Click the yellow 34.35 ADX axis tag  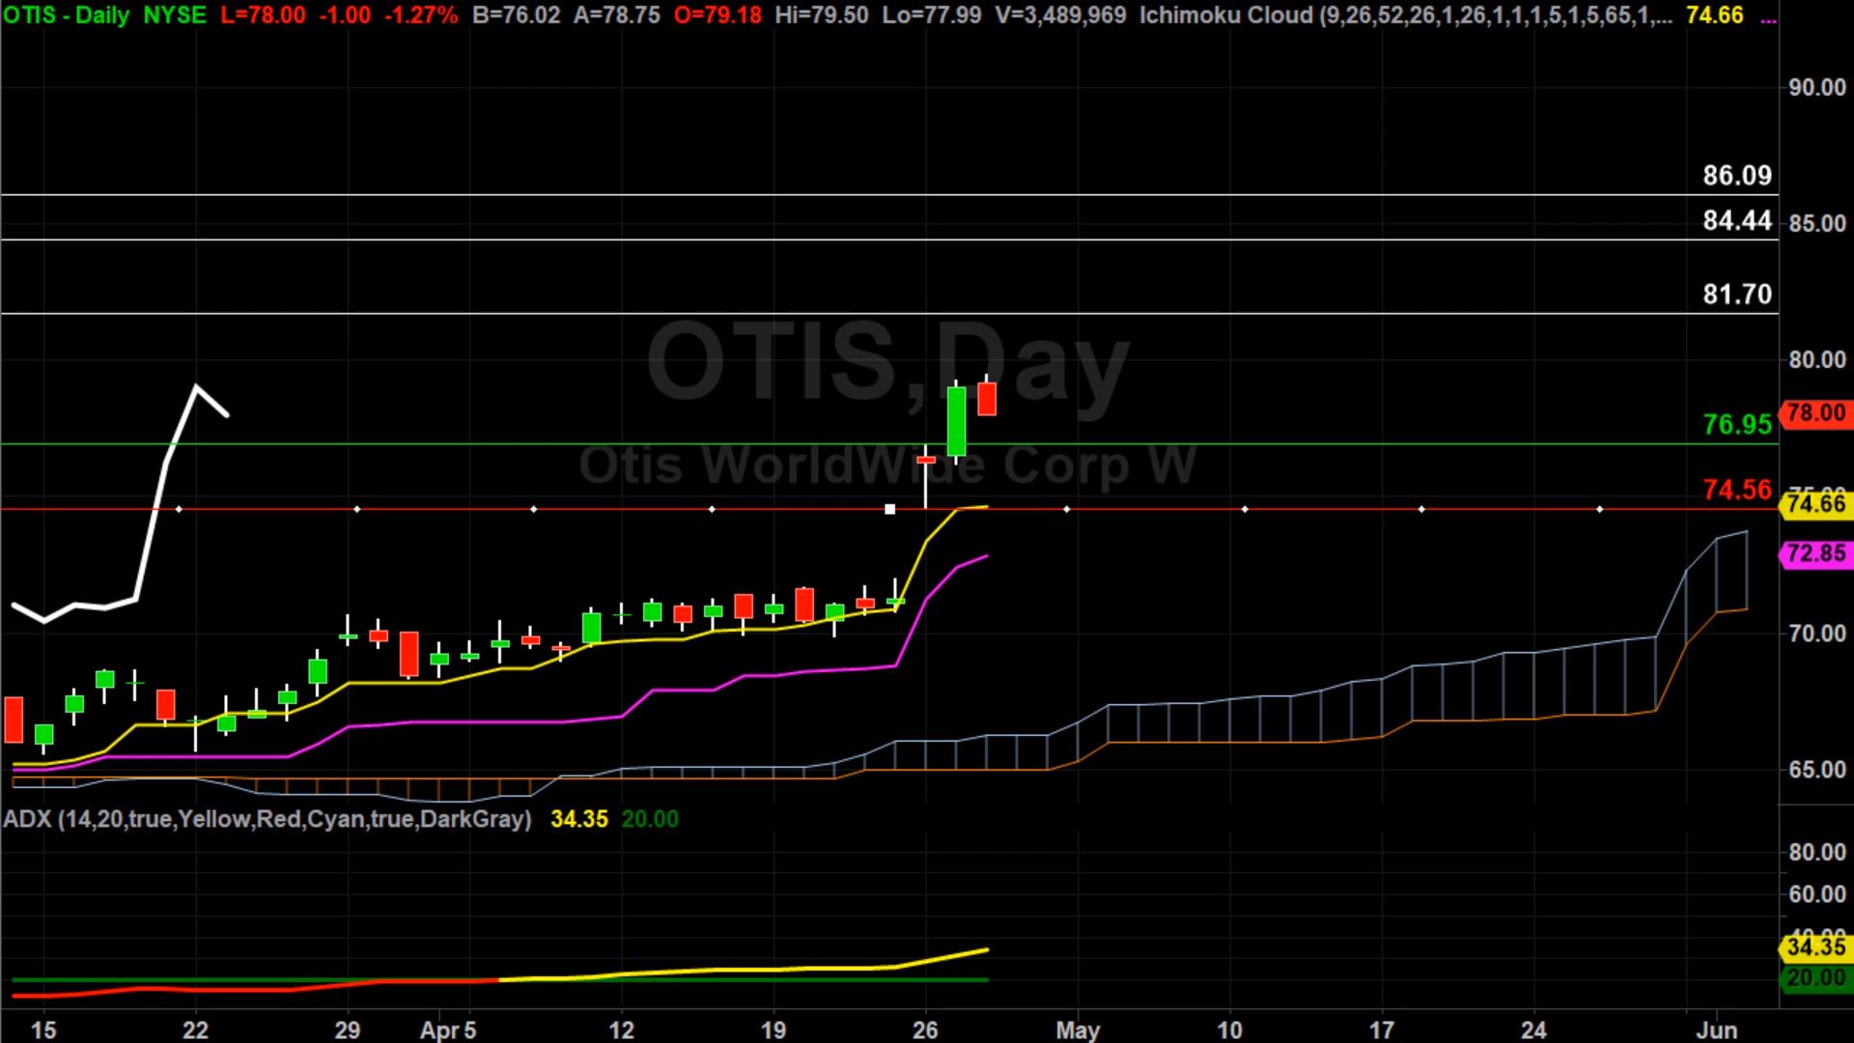coord(1815,946)
